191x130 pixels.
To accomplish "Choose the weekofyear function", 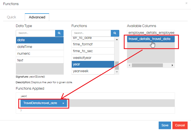I will point(93,58).
